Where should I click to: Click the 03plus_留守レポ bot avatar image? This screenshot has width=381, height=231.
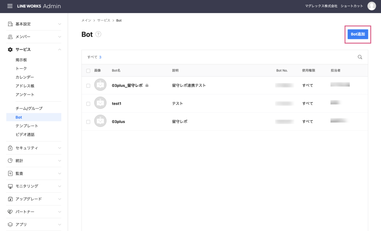[x=100, y=85]
